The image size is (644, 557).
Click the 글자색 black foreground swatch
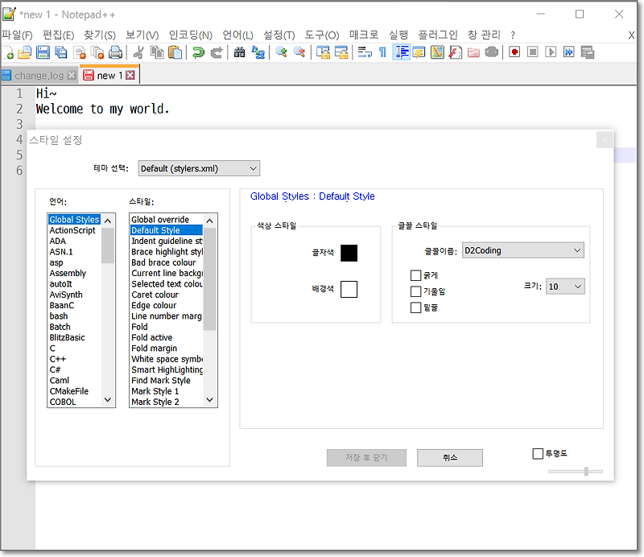tap(349, 253)
